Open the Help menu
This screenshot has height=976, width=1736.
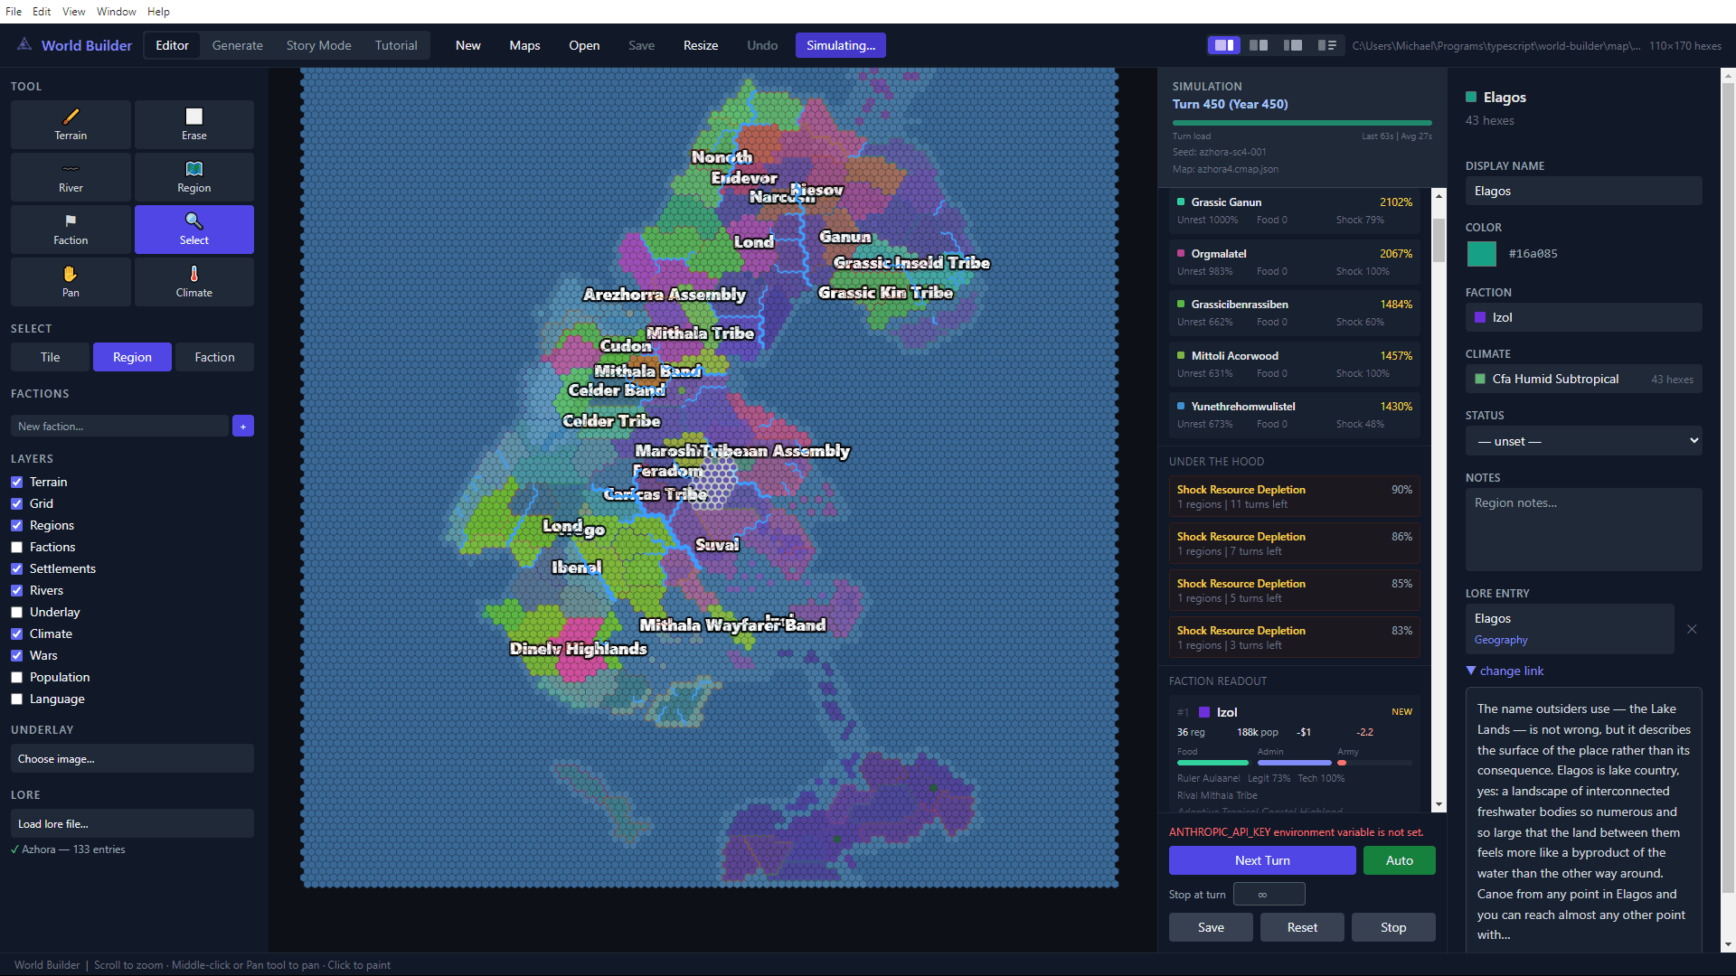tap(158, 12)
